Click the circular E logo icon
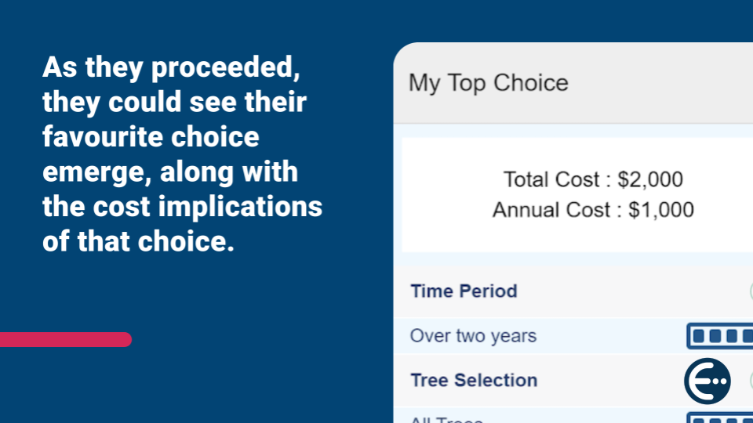The width and height of the screenshot is (753, 423). 707,381
